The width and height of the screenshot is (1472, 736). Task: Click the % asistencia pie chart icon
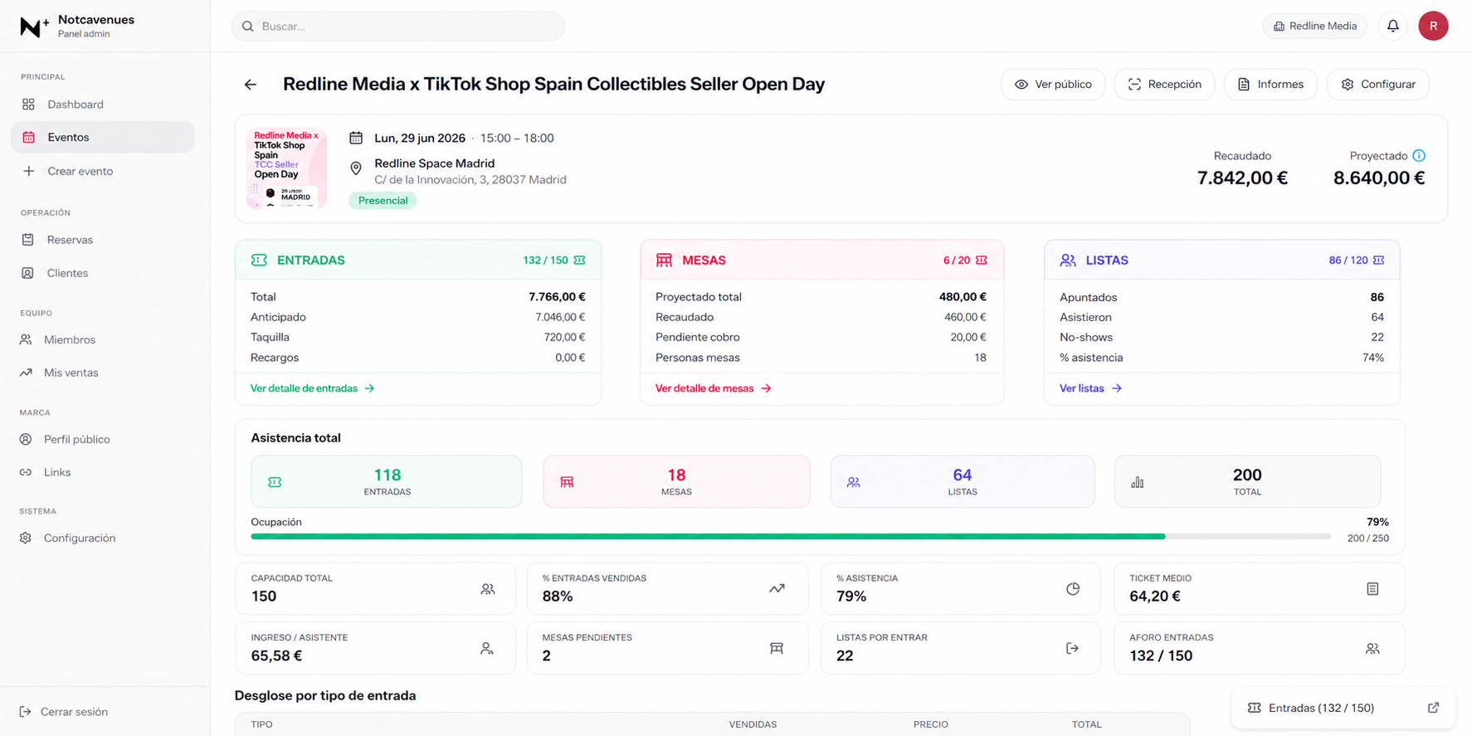(1073, 589)
